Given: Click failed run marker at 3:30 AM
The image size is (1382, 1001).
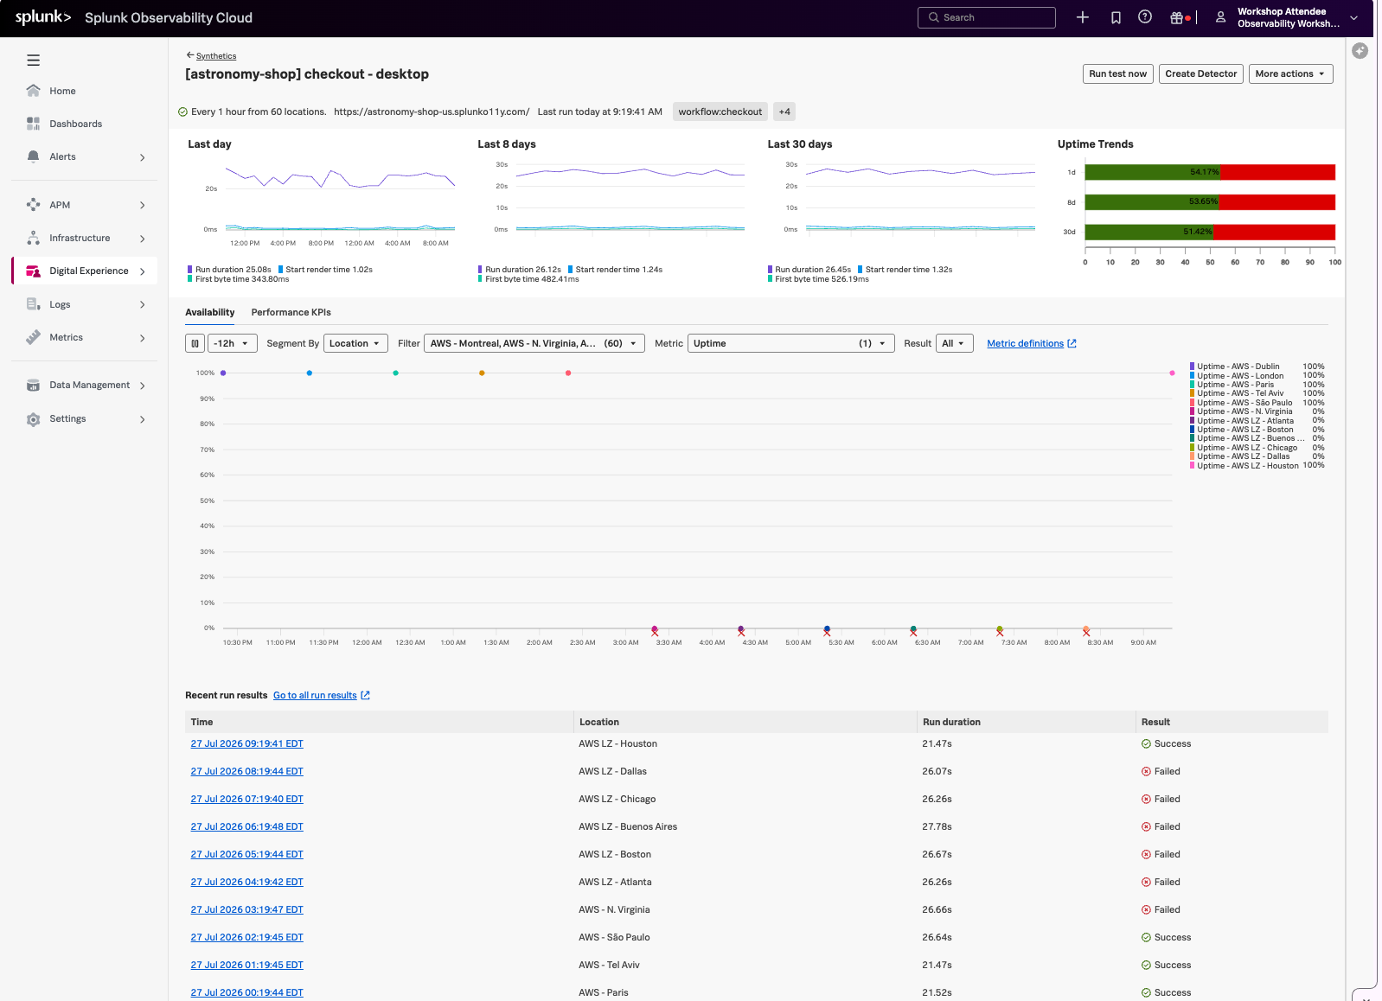Looking at the screenshot, I should 655,631.
